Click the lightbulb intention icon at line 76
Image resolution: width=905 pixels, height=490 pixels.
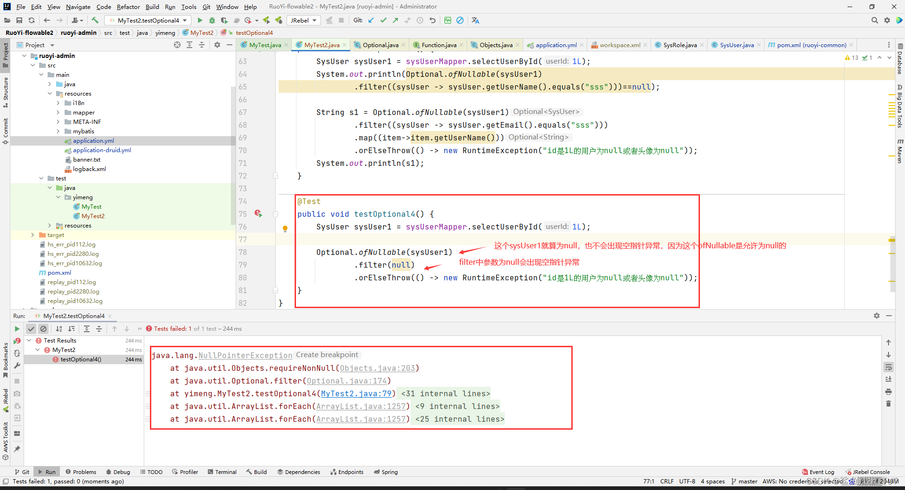coord(285,229)
